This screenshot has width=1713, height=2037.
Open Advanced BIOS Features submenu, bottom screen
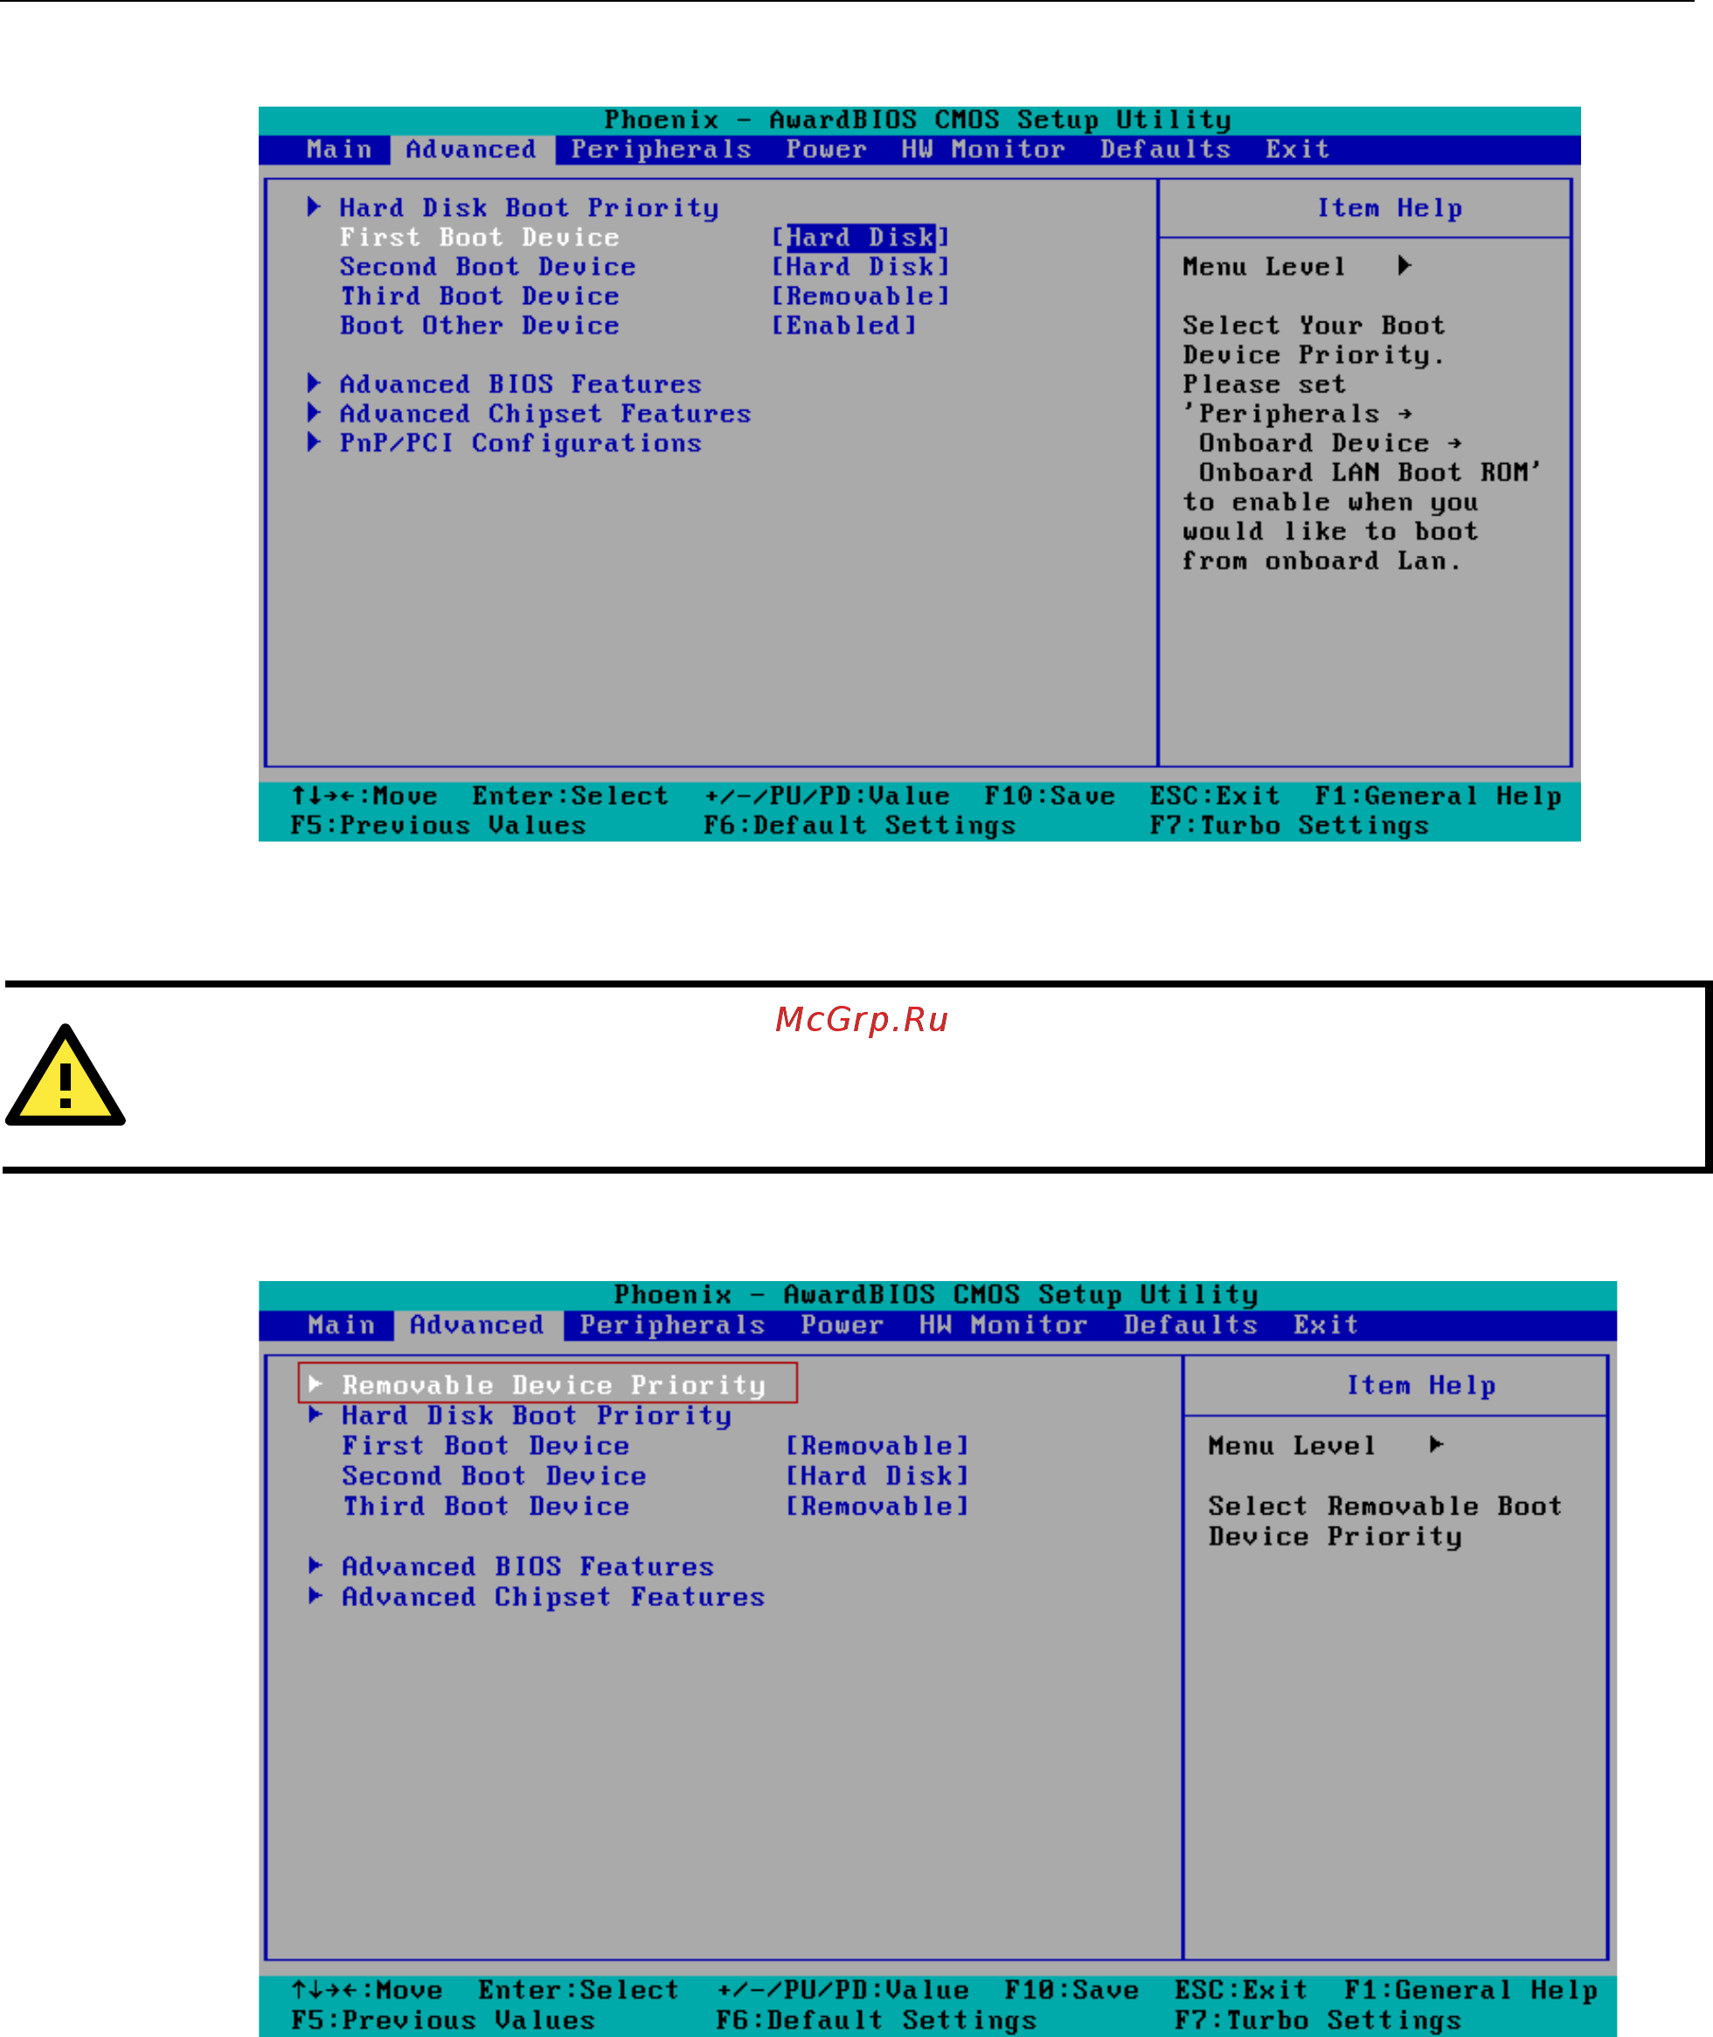coord(527,1568)
